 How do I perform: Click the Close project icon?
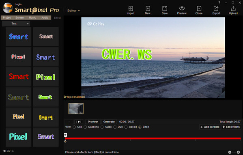pos(199,10)
